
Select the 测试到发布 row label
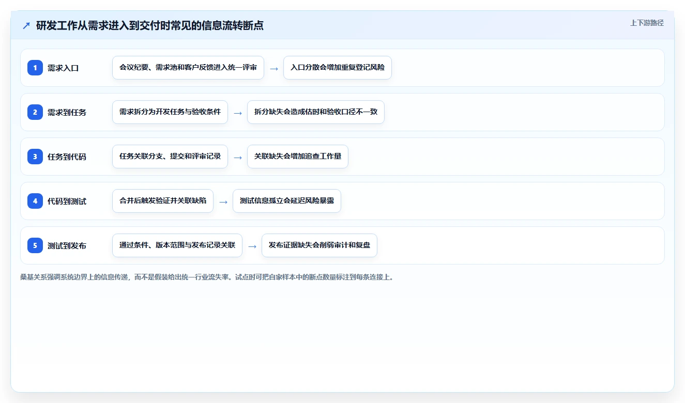coord(67,245)
